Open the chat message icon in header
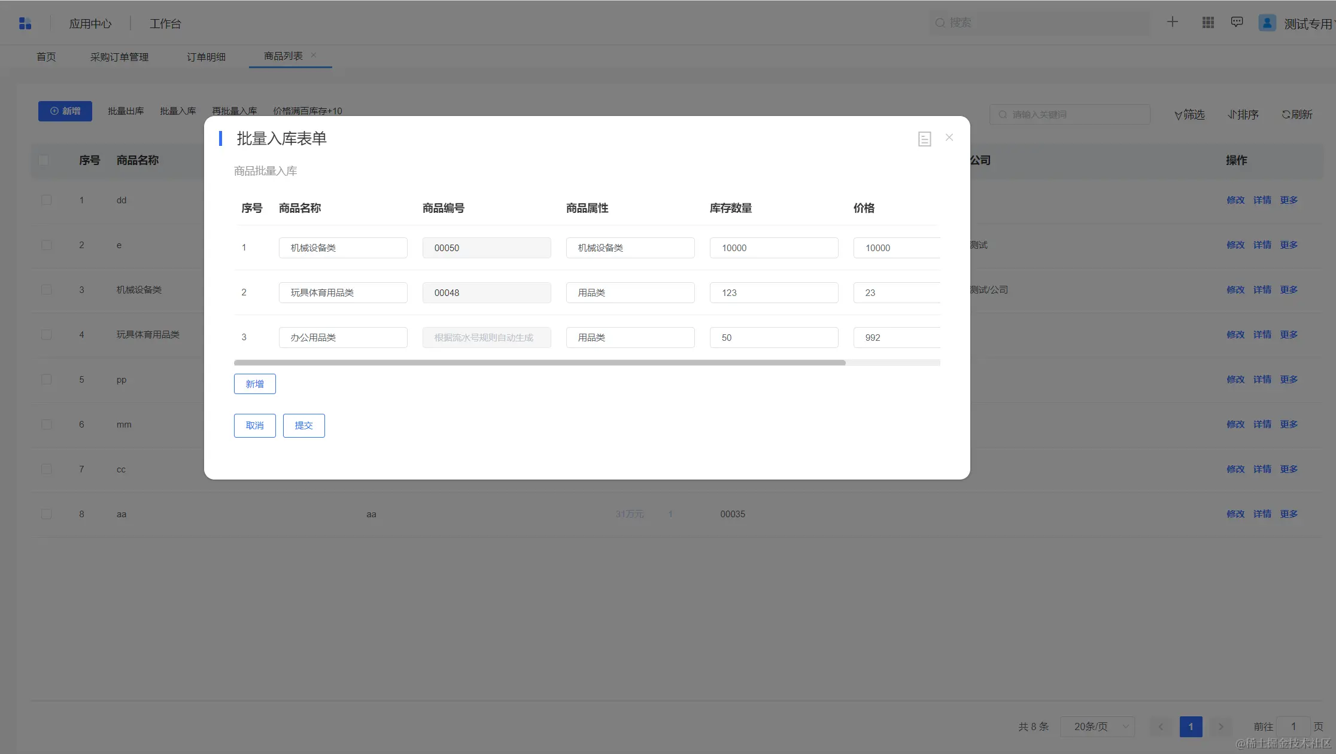 coord(1237,22)
